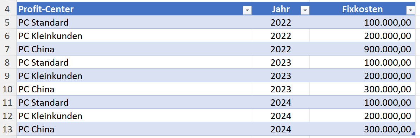Select PC Standard cell in row 11
Image resolution: width=420 pixels, height=138 pixels.
click(x=134, y=103)
